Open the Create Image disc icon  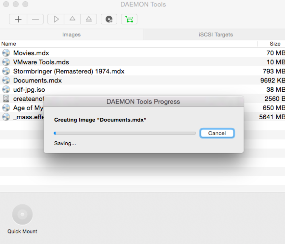[109, 19]
